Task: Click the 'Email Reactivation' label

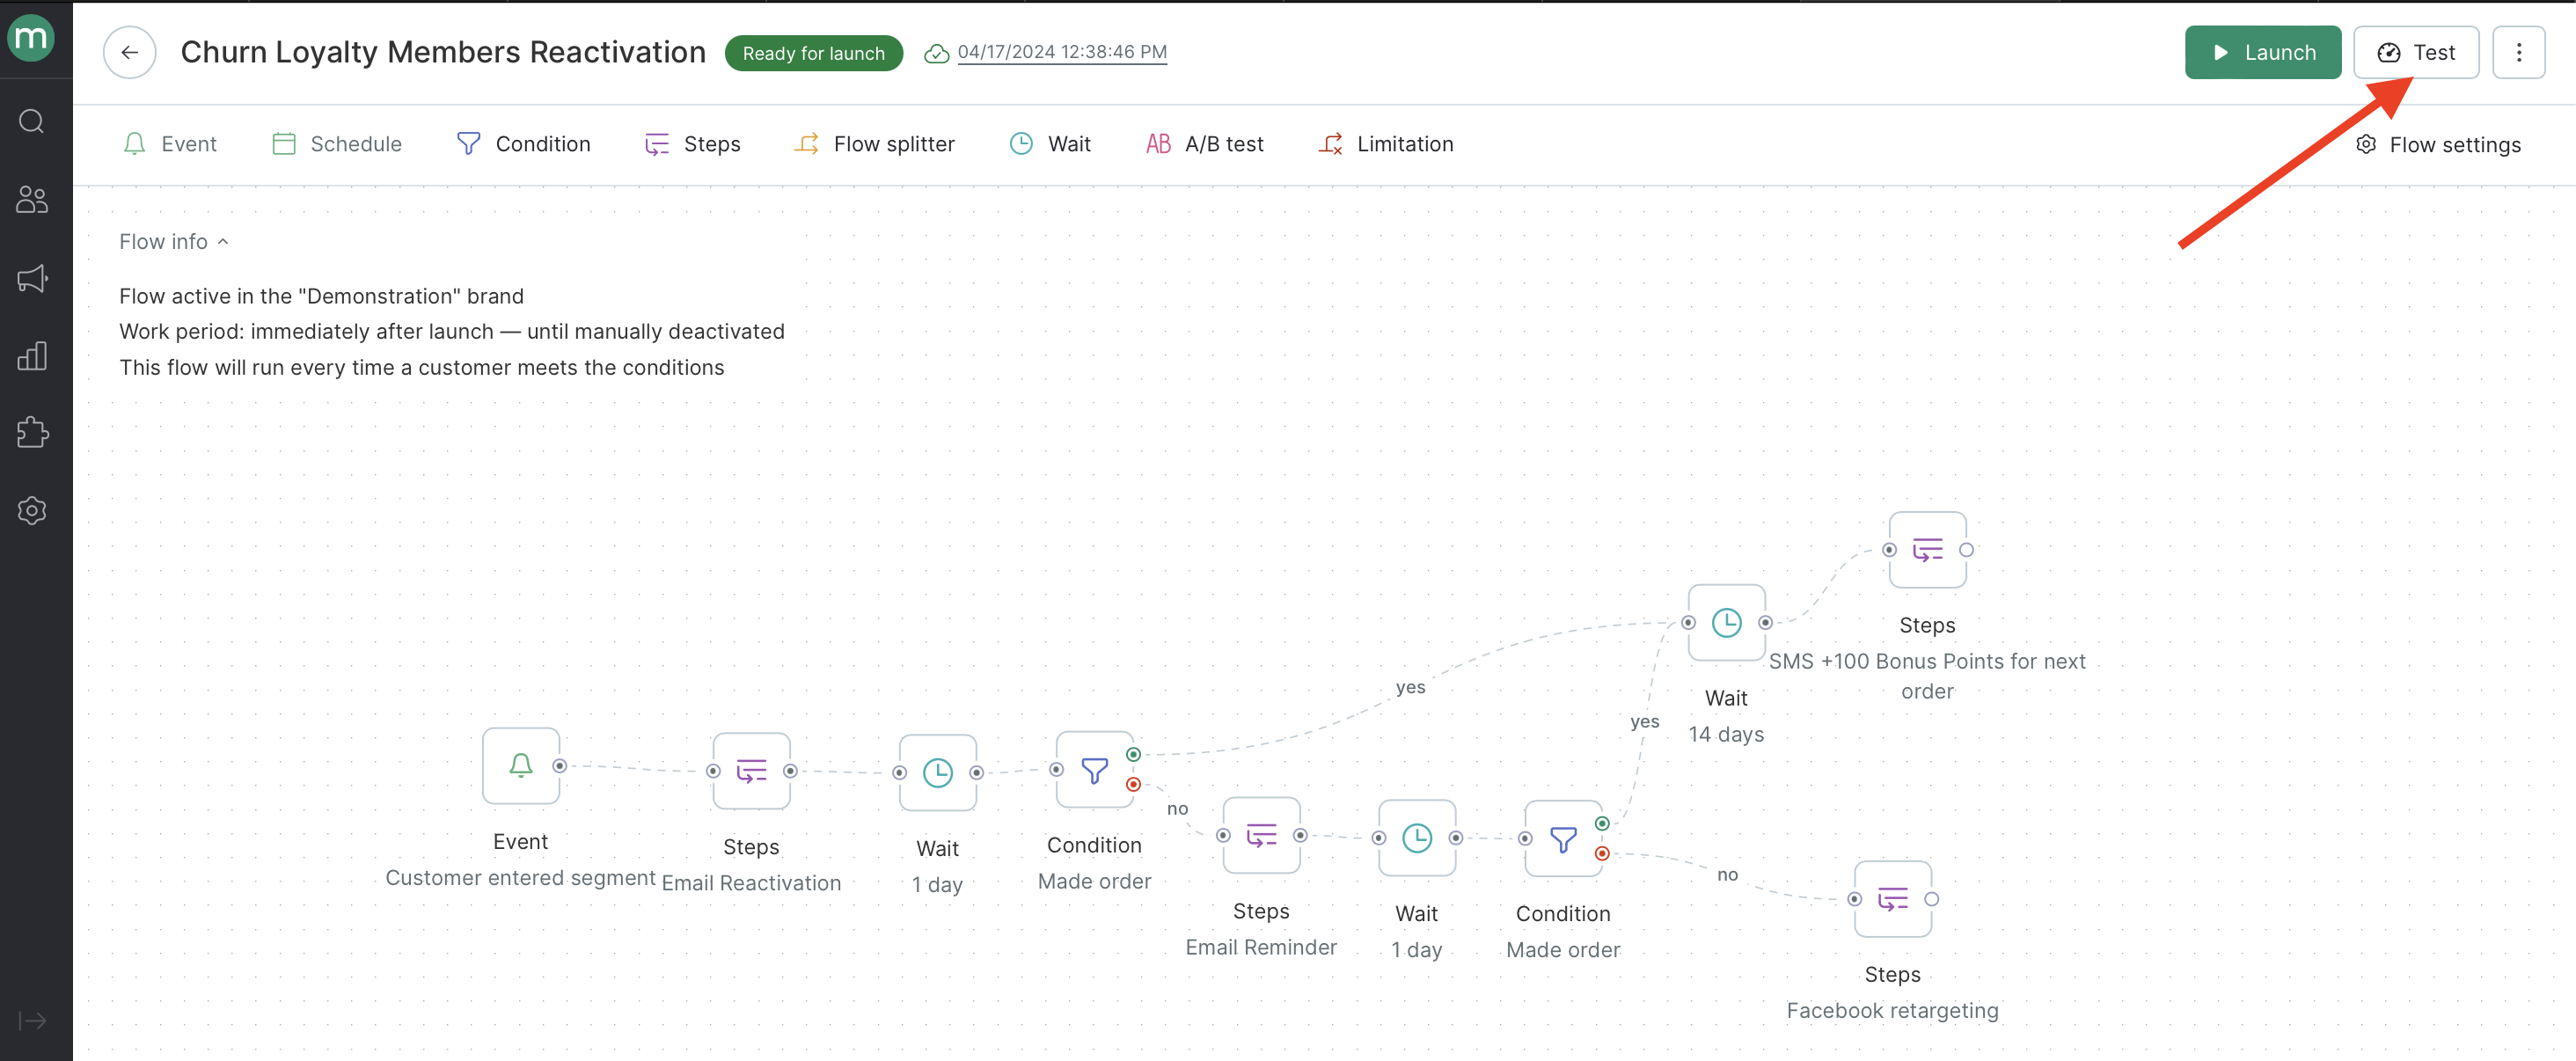Action: (x=751, y=883)
